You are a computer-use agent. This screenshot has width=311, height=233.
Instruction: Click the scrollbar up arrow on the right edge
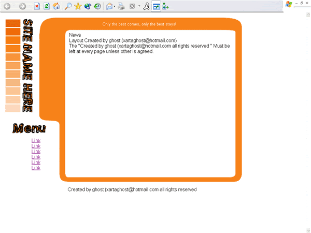308,16
